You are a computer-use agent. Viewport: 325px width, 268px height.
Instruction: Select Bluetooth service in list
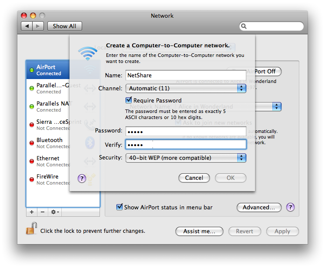[48, 143]
